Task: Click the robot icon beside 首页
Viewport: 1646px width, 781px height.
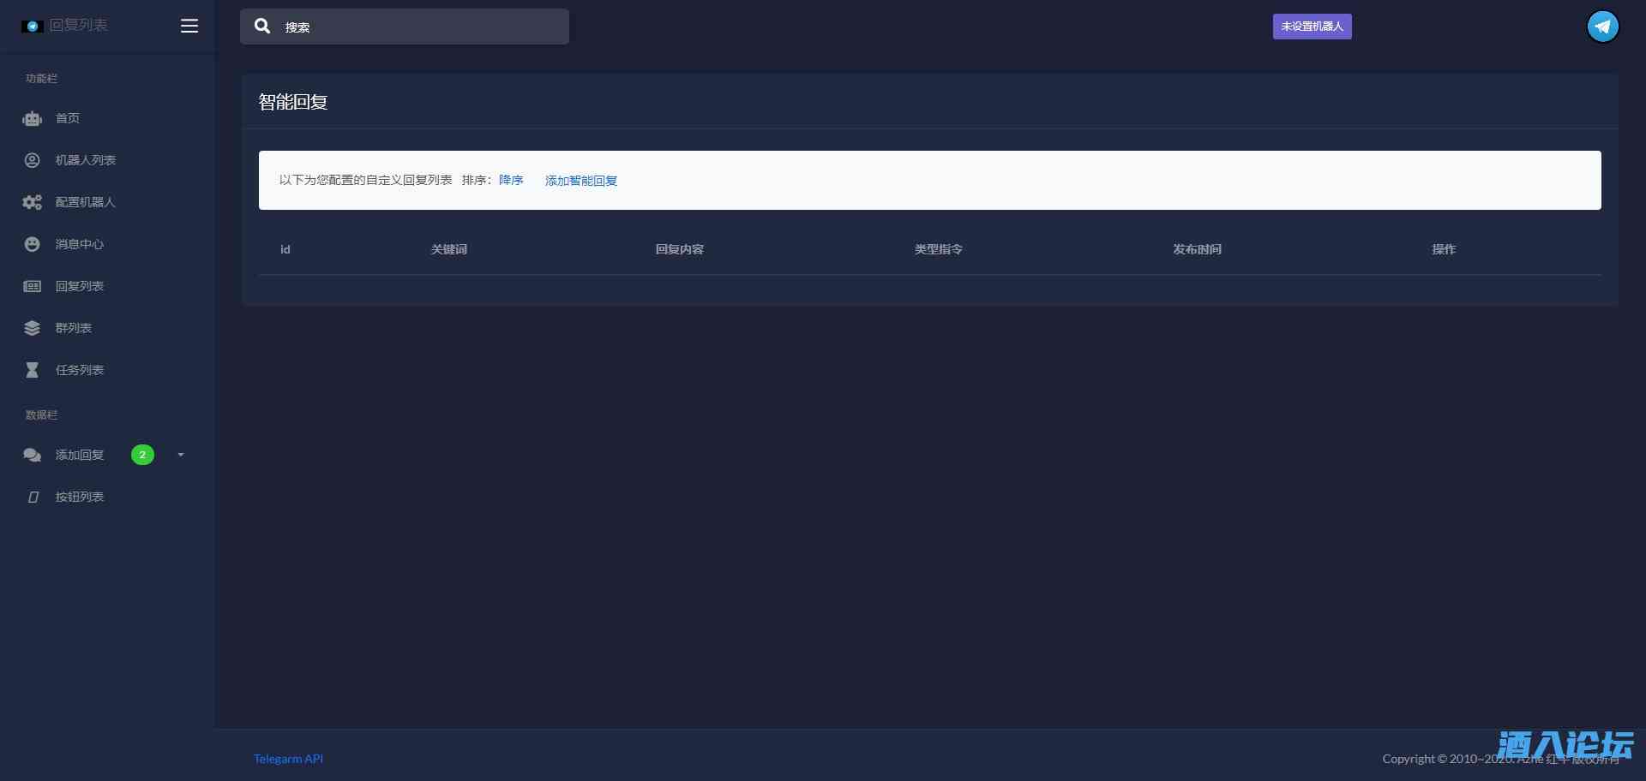Action: point(33,119)
